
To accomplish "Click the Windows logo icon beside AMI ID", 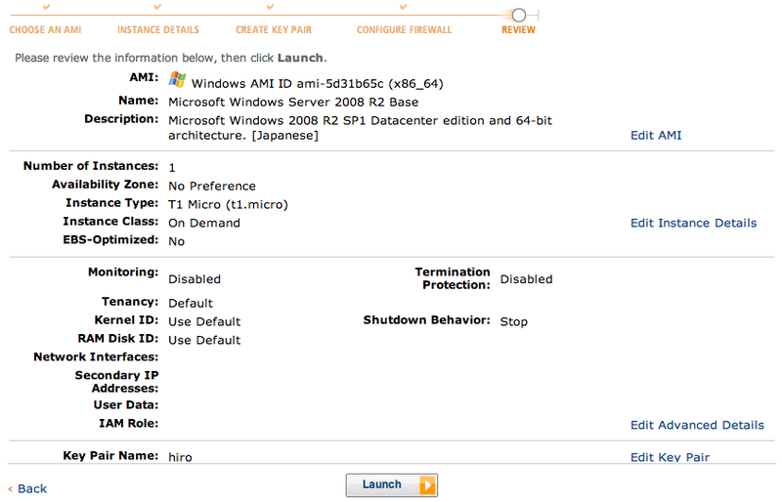I will tap(177, 79).
